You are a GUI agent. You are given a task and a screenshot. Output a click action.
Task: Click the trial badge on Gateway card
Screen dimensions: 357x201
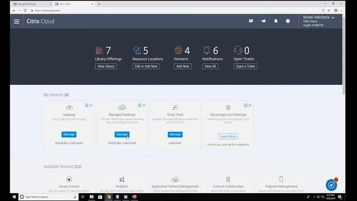tap(89, 106)
